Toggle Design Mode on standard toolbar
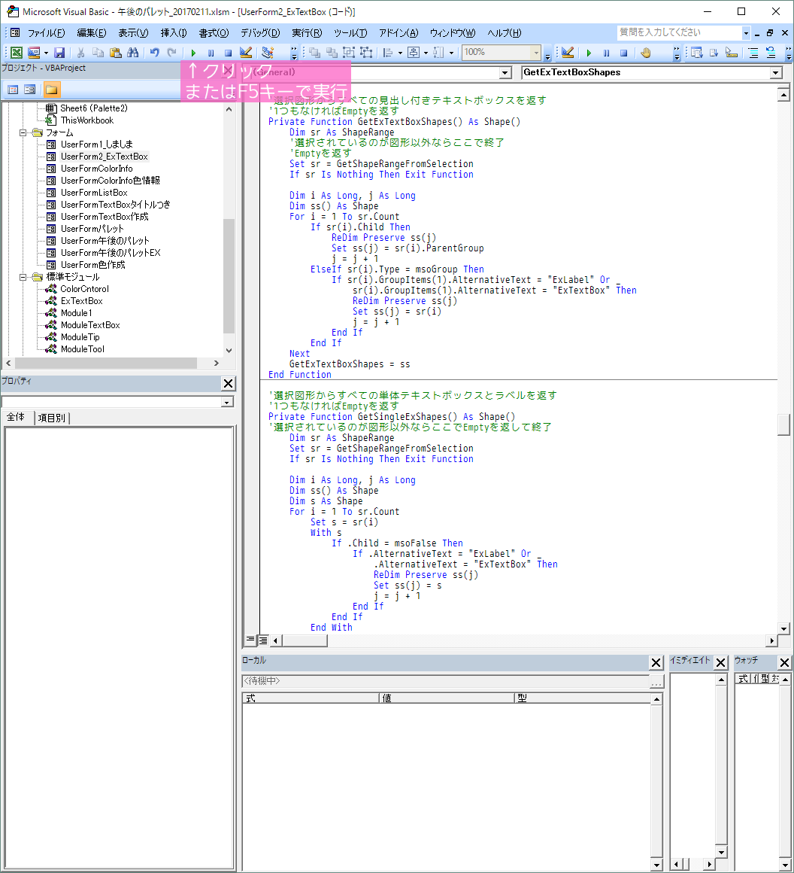 pos(245,53)
